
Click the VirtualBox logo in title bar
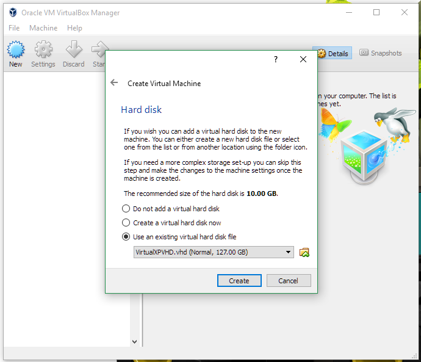click(x=13, y=12)
